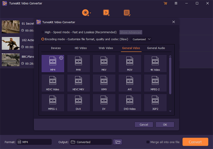Screen dimensions: 213x149
Task: Click the add video files icon
Action: [x=106, y=13]
